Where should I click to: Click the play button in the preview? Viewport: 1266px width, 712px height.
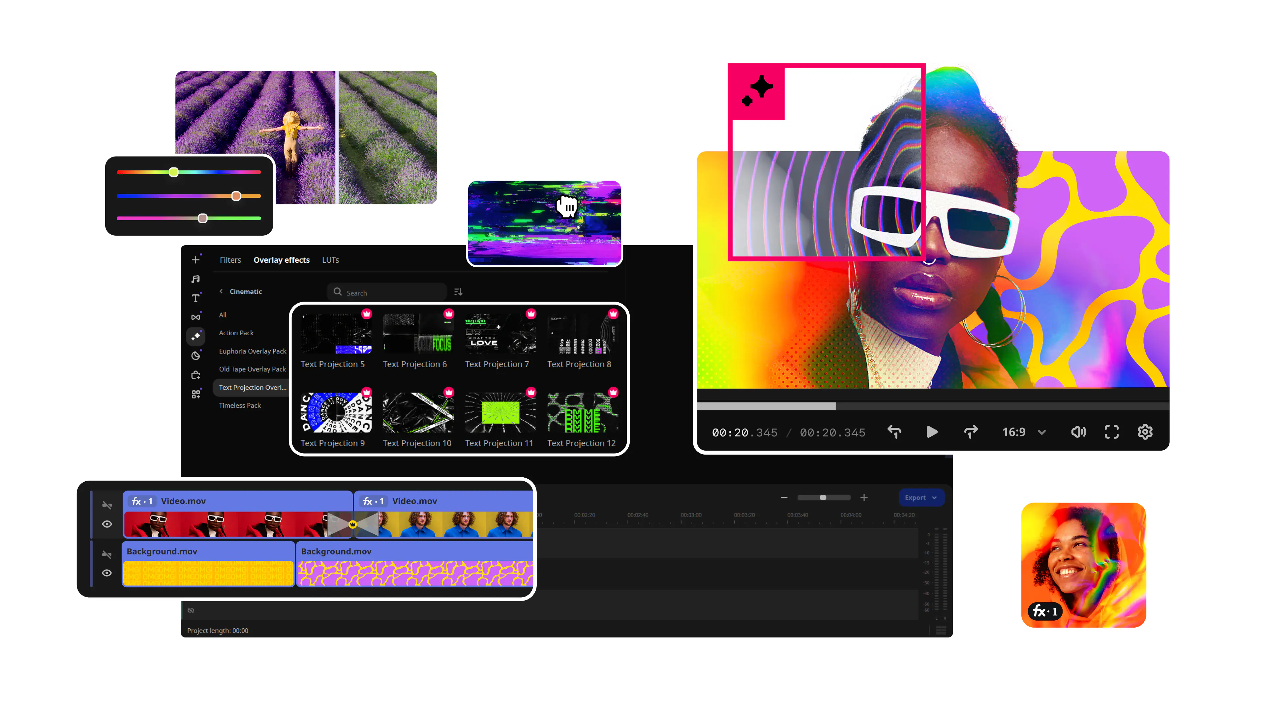(x=932, y=432)
